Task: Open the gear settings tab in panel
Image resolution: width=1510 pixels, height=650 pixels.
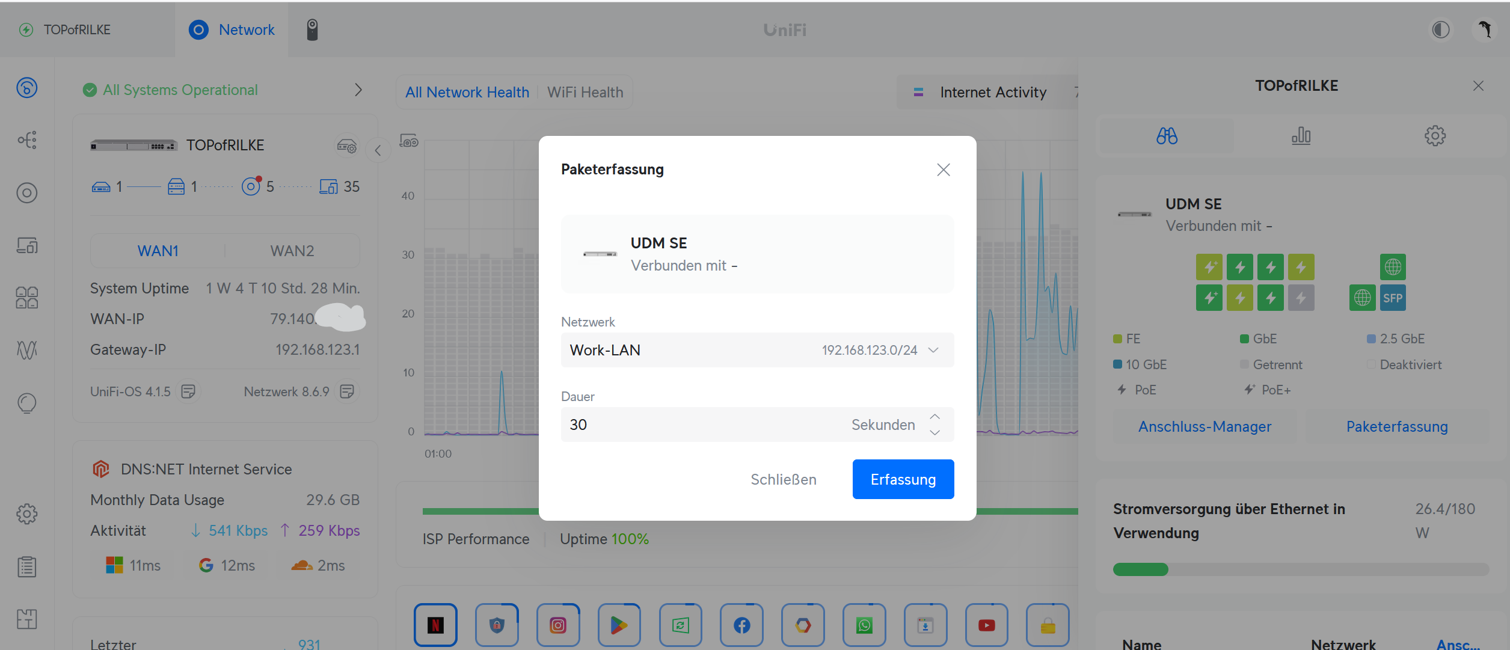Action: click(x=1435, y=135)
